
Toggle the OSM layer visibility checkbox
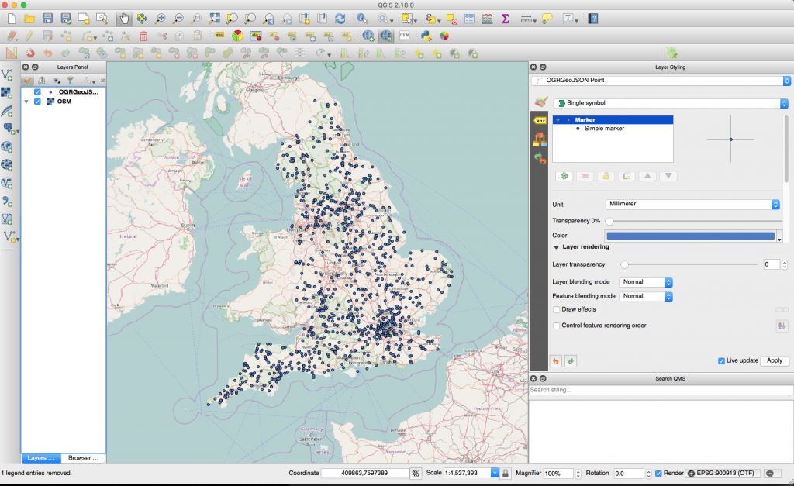(37, 102)
